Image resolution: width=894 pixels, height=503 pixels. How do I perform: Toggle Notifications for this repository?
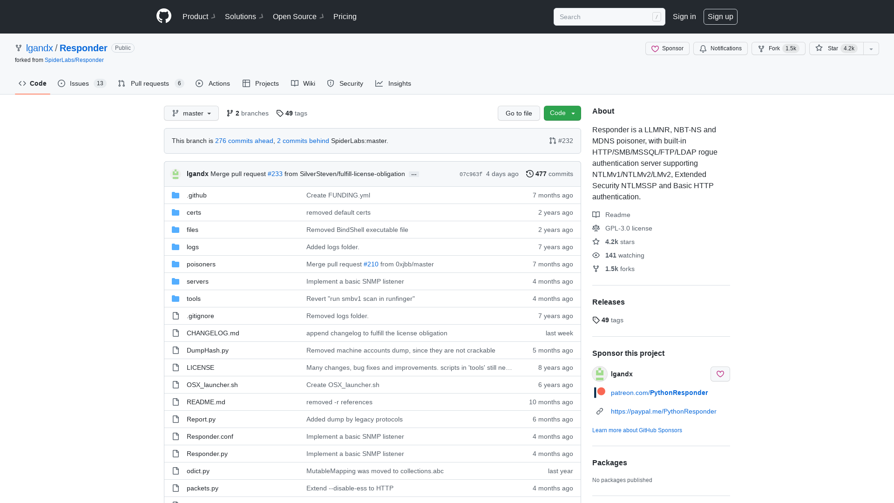click(720, 48)
